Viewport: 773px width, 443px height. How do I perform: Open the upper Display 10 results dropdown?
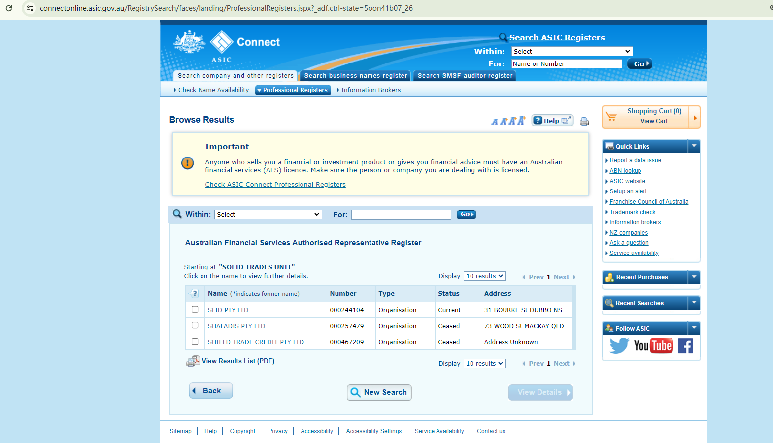[485, 276]
